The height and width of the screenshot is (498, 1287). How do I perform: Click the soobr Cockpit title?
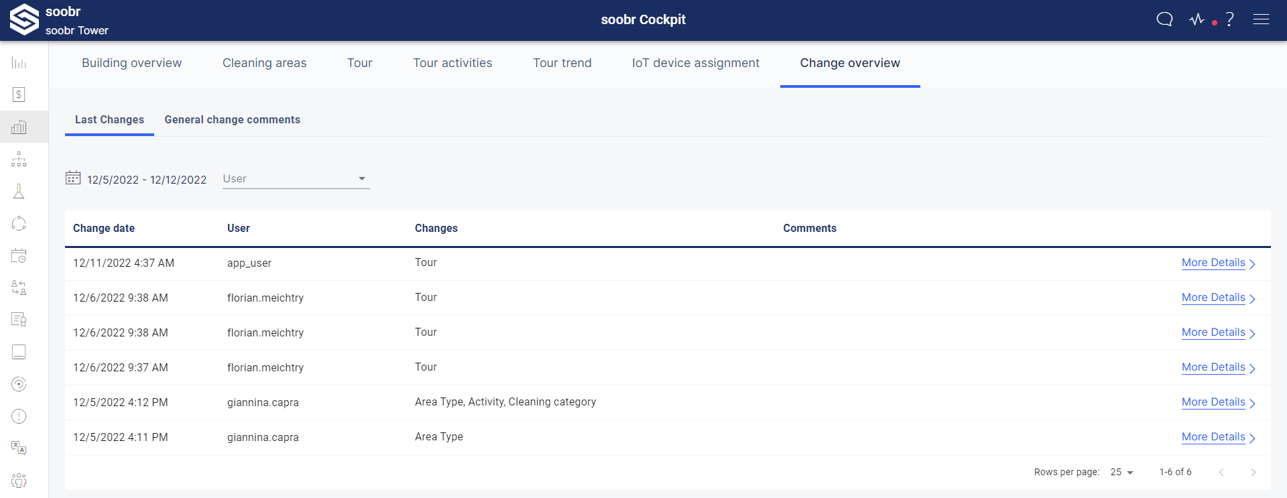[643, 19]
